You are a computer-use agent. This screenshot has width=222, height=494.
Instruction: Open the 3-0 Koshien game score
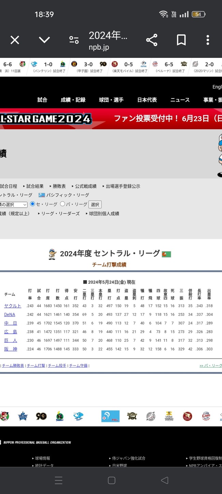[x=88, y=67]
